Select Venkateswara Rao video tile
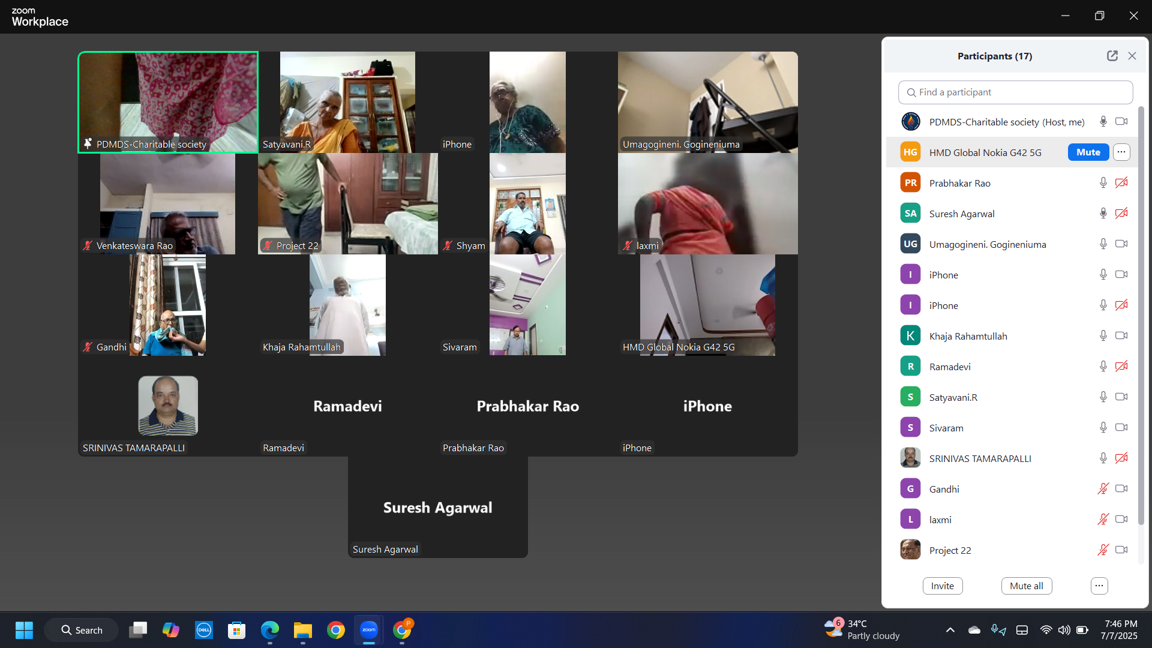This screenshot has width=1152, height=648. tap(168, 203)
